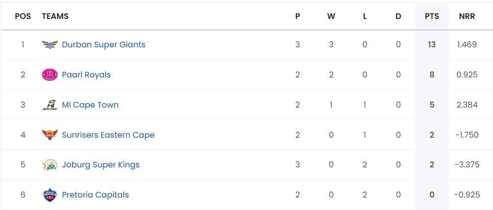Click the POS column header
Screen dimensions: 493x210
23,16
